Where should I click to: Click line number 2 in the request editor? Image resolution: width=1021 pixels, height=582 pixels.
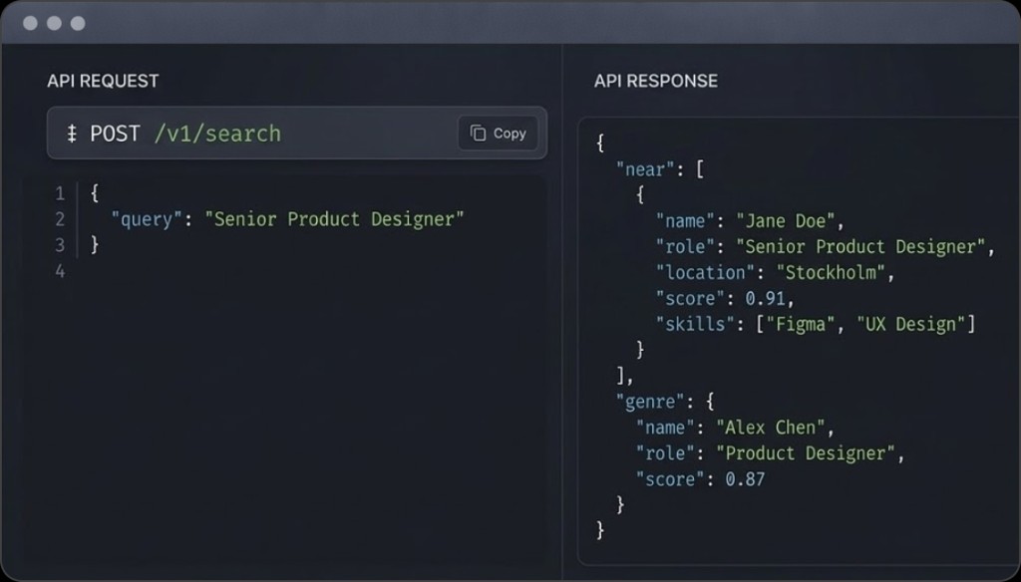coord(59,219)
